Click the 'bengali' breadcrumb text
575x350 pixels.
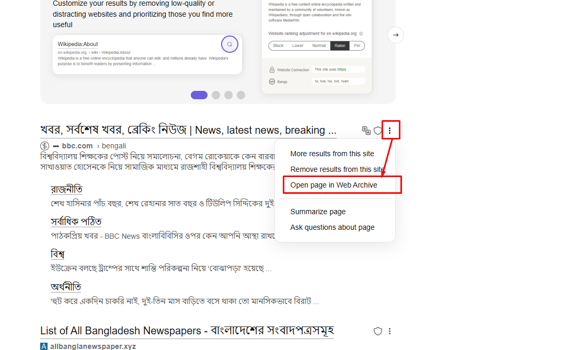(113, 146)
